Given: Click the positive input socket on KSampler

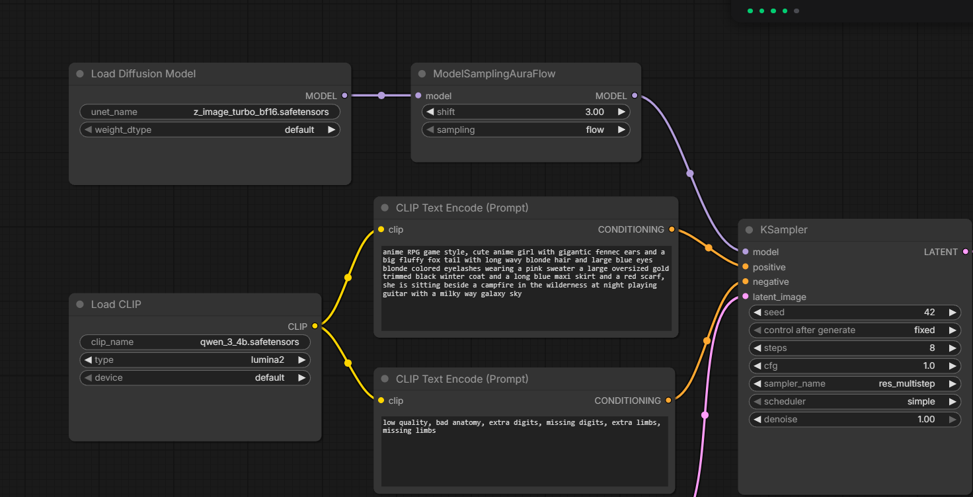Looking at the screenshot, I should tap(746, 267).
